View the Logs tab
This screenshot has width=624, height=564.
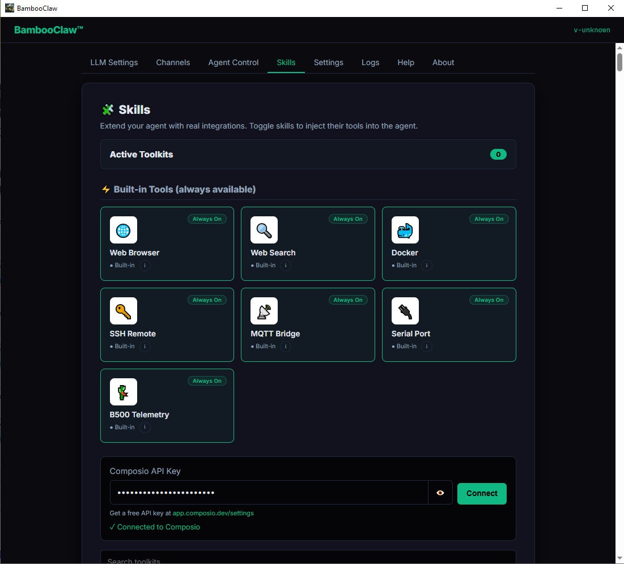coord(371,62)
